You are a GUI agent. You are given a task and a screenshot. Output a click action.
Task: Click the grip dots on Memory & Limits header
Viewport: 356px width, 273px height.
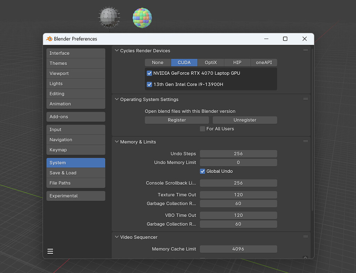pyautogui.click(x=306, y=141)
